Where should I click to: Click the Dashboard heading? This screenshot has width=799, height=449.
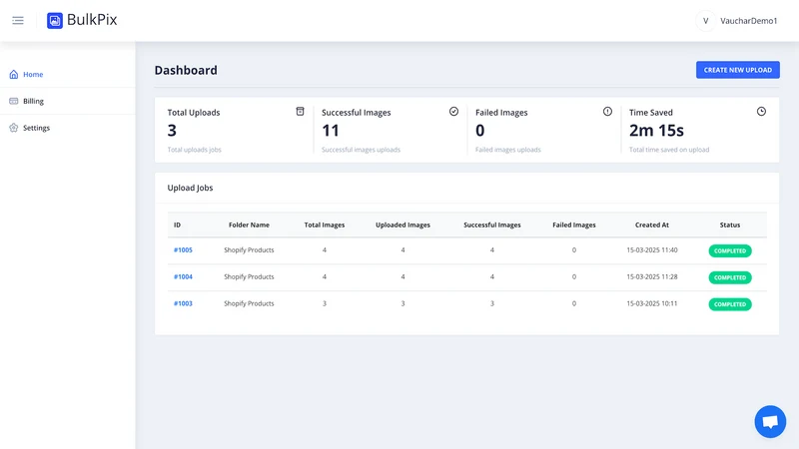186,70
